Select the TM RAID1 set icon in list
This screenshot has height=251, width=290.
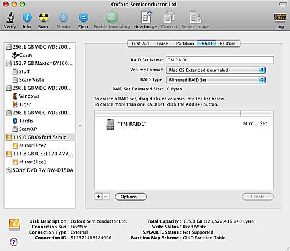click(110, 124)
